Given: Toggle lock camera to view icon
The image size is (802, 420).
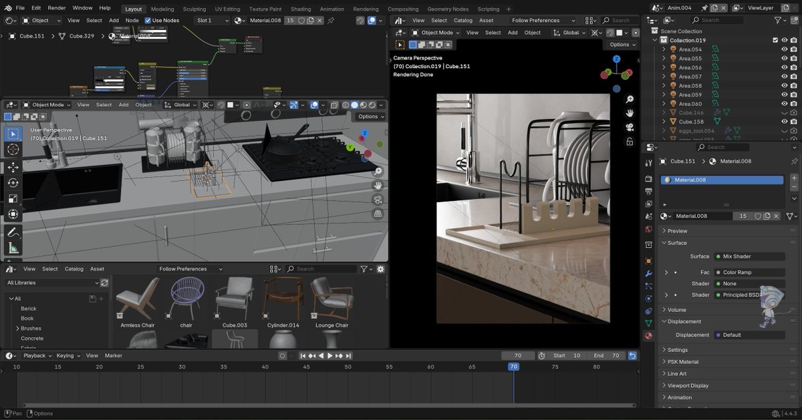Looking at the screenshot, I should click(630, 142).
